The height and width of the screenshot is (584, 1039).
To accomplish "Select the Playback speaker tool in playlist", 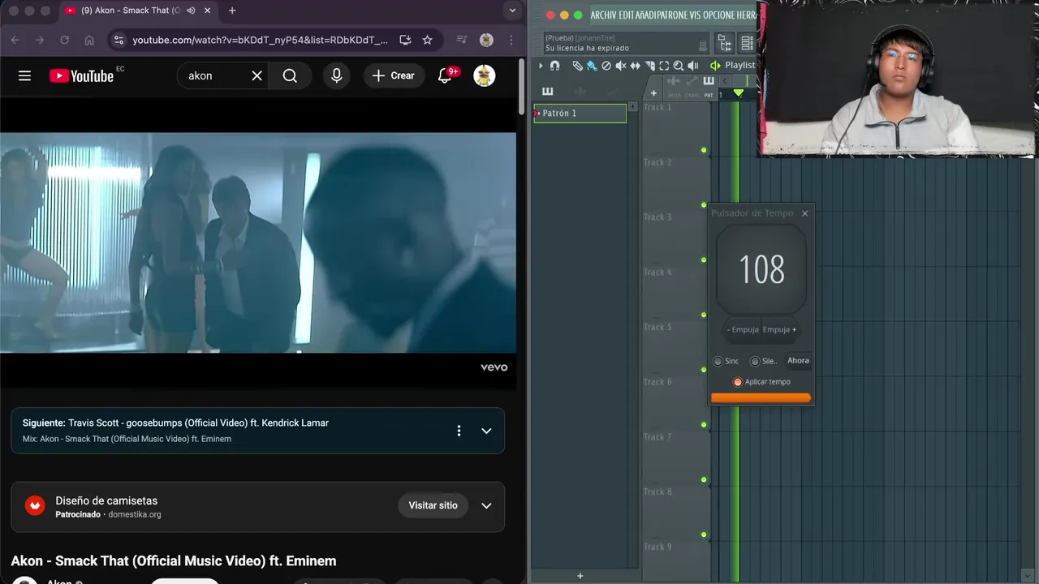I will 692,66.
